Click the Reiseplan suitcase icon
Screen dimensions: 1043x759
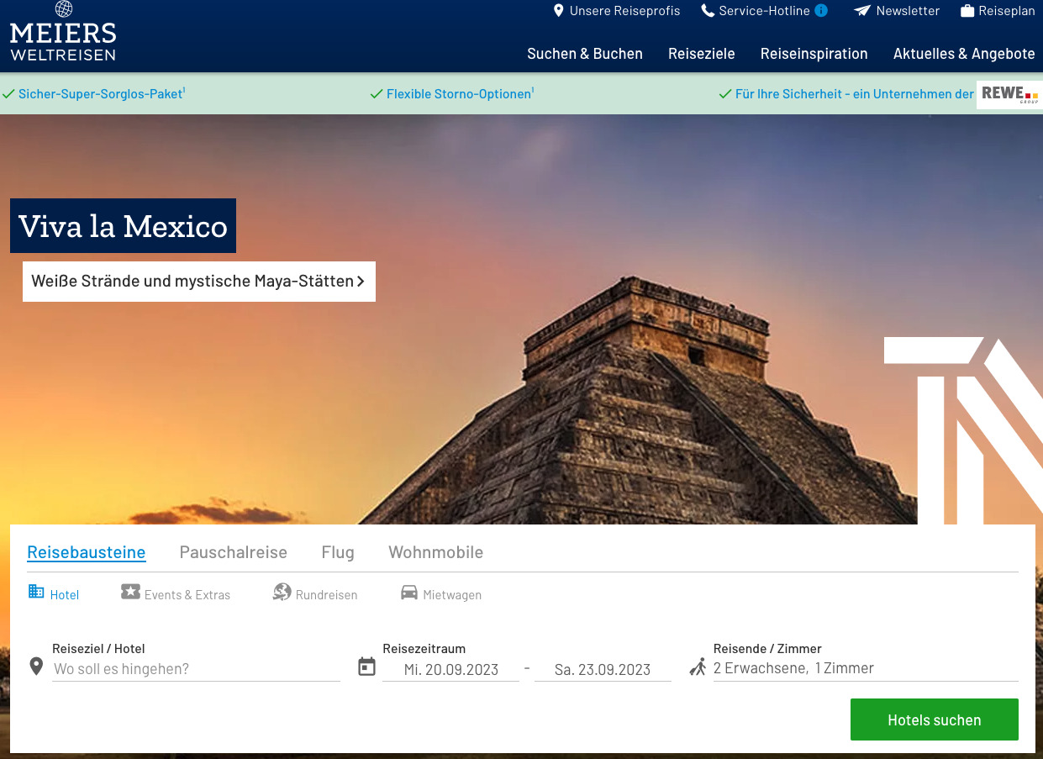(x=967, y=11)
